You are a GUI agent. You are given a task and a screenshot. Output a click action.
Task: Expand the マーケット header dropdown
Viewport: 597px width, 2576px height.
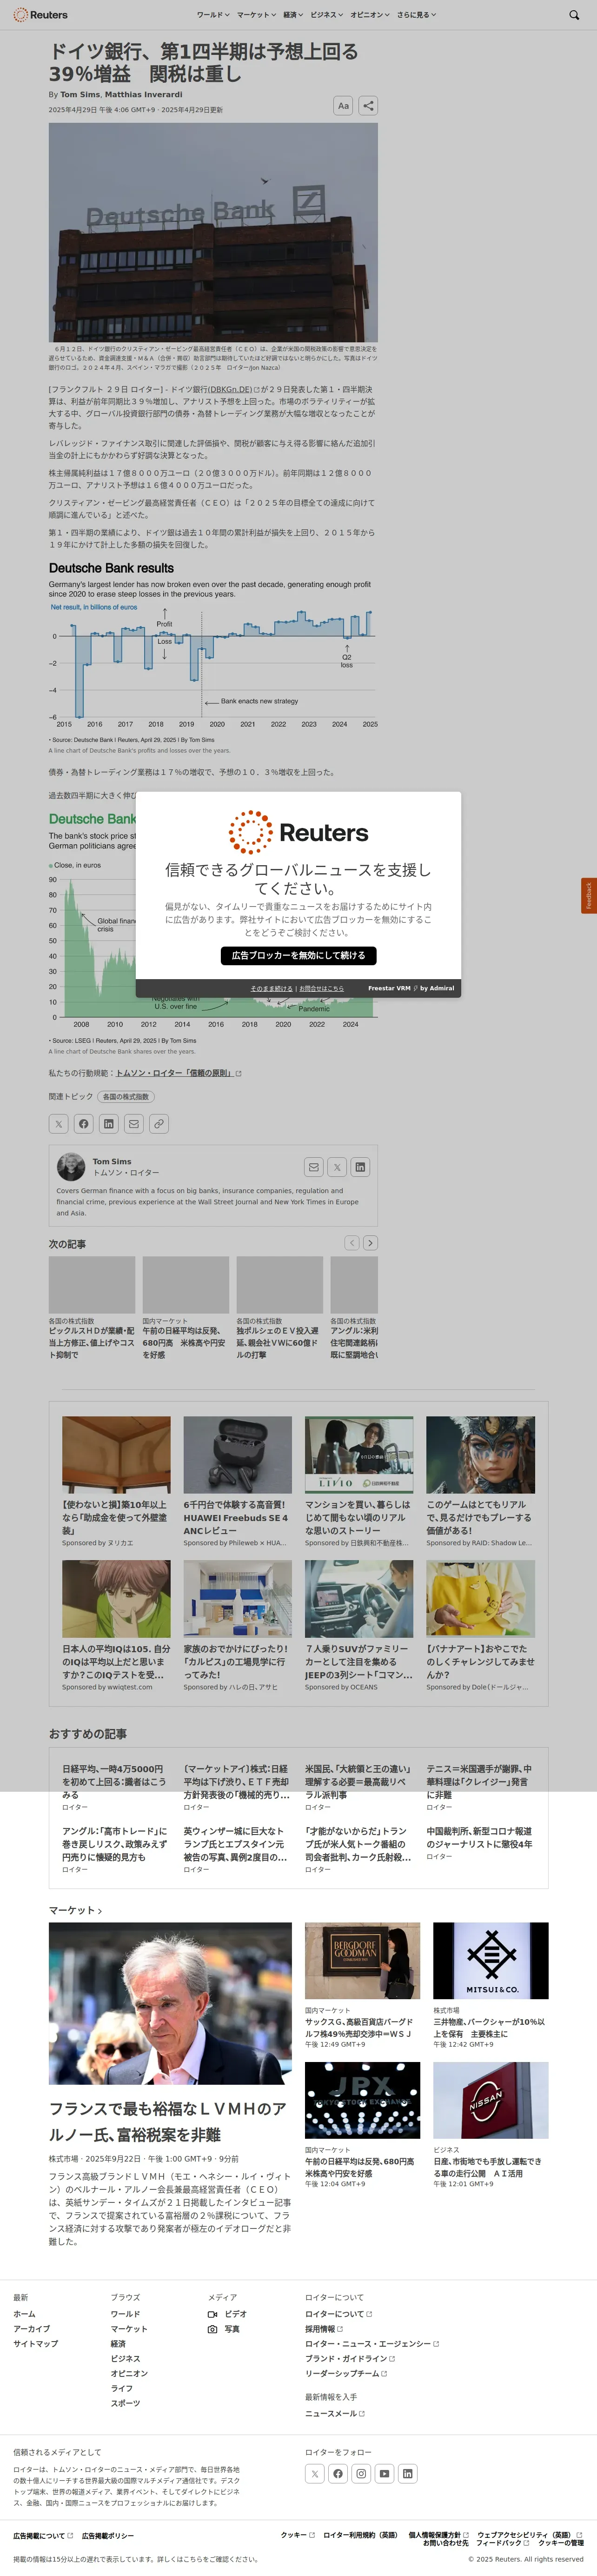pos(256,15)
